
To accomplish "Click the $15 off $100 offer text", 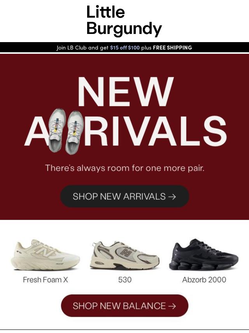I will point(125,48).
